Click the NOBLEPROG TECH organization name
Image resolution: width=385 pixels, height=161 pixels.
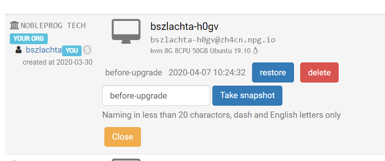[53, 25]
